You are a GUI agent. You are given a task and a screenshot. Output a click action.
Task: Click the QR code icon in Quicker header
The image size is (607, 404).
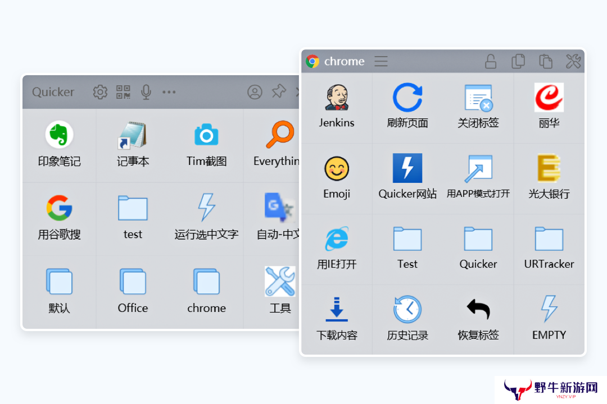(x=123, y=92)
